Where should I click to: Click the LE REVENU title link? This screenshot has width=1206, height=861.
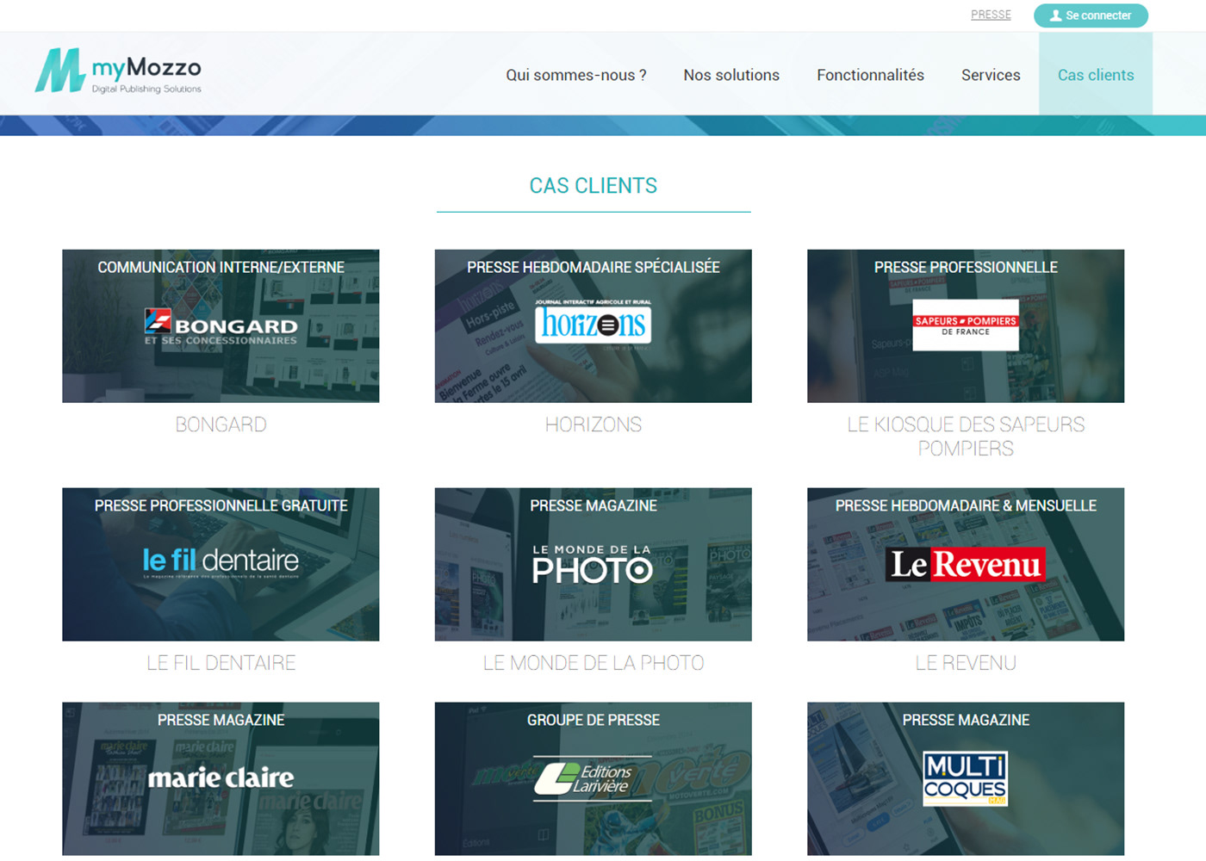point(966,663)
